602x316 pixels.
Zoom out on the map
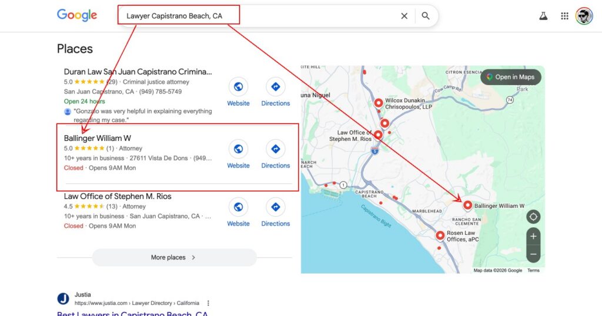pyautogui.click(x=533, y=254)
